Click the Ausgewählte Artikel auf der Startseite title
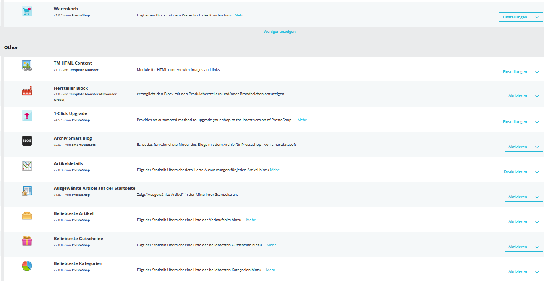544x281 pixels. click(95, 188)
